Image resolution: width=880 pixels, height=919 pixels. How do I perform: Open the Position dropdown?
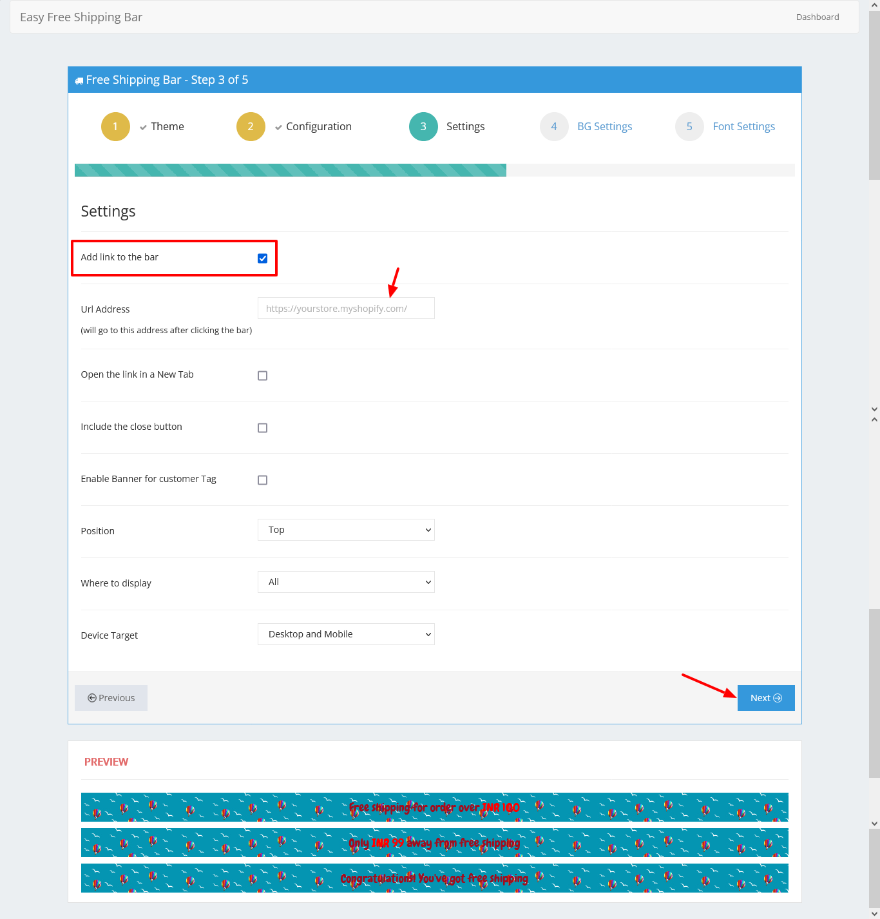click(346, 530)
